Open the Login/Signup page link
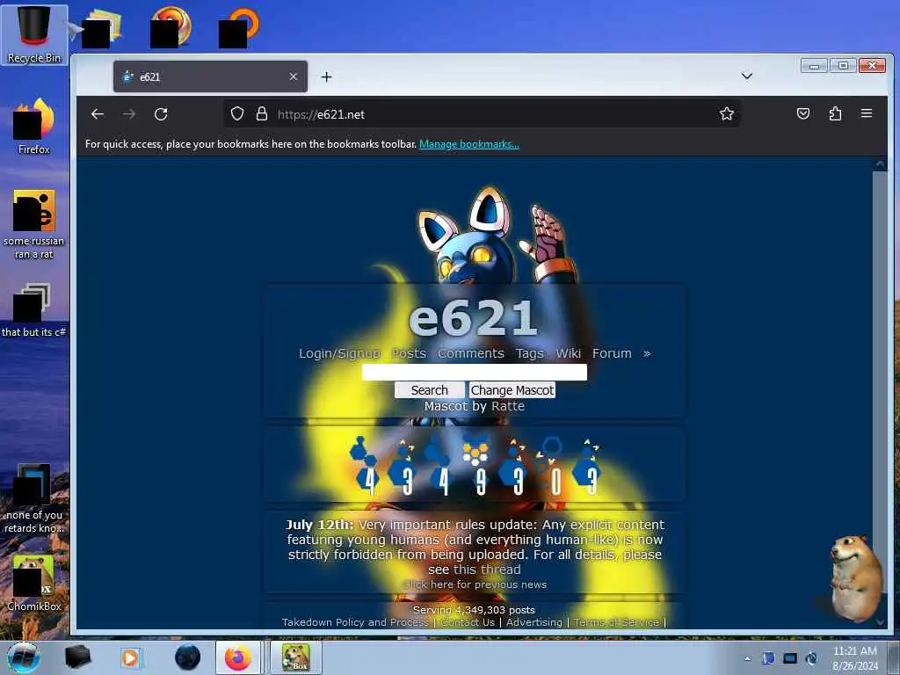Image resolution: width=900 pixels, height=675 pixels. pos(339,353)
